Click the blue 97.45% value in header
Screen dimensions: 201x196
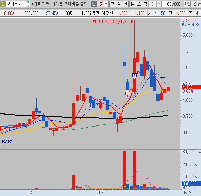pyautogui.click(x=52, y=13)
